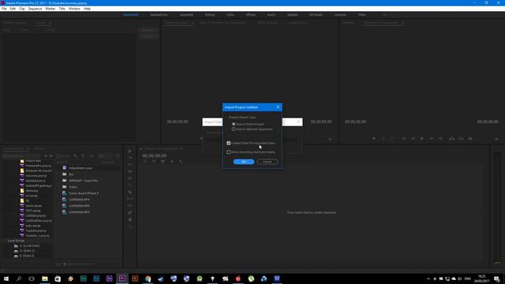Open Source monitor button editor plus icon
Viewport: 505px width, 284px height.
(330, 139)
